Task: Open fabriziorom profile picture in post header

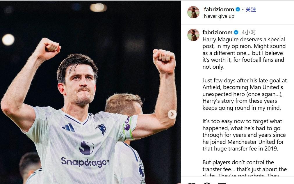Action: [193, 12]
